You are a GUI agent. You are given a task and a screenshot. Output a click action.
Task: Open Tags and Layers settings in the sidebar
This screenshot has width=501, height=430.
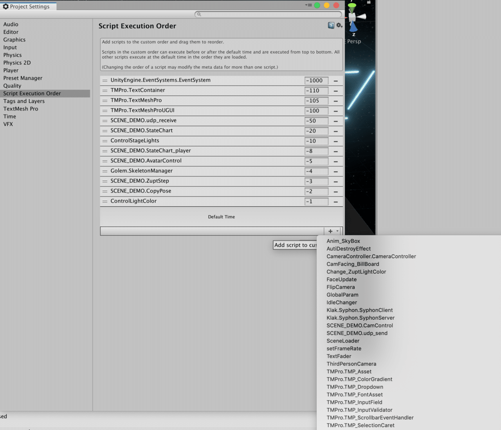[24, 101]
